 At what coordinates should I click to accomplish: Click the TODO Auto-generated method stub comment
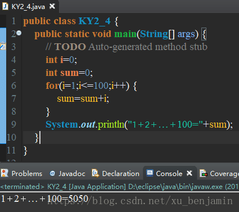[x=127, y=47]
